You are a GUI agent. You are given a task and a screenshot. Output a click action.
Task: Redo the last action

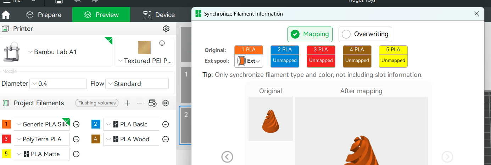coord(95,1)
